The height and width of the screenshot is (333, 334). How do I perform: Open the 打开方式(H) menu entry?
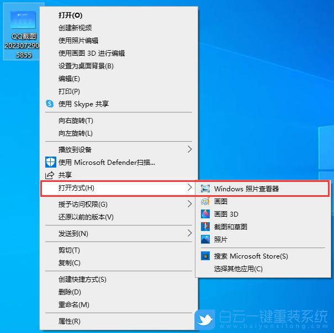point(118,188)
